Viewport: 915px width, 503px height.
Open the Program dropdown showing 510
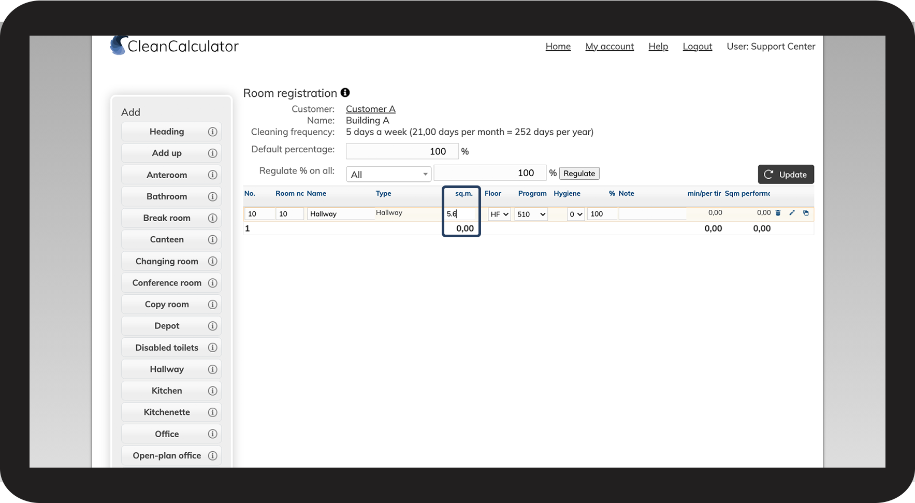(x=531, y=214)
